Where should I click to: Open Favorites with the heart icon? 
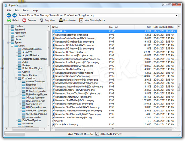pyautogui.click(x=24, y=20)
